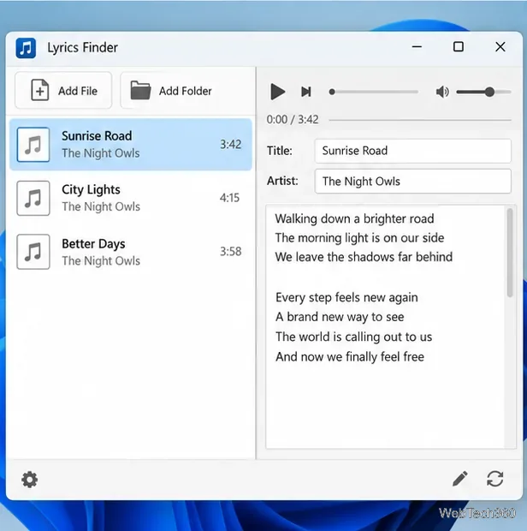The image size is (527, 531).
Task: Click the Better Days music note thumbnail
Action: [x=33, y=252]
